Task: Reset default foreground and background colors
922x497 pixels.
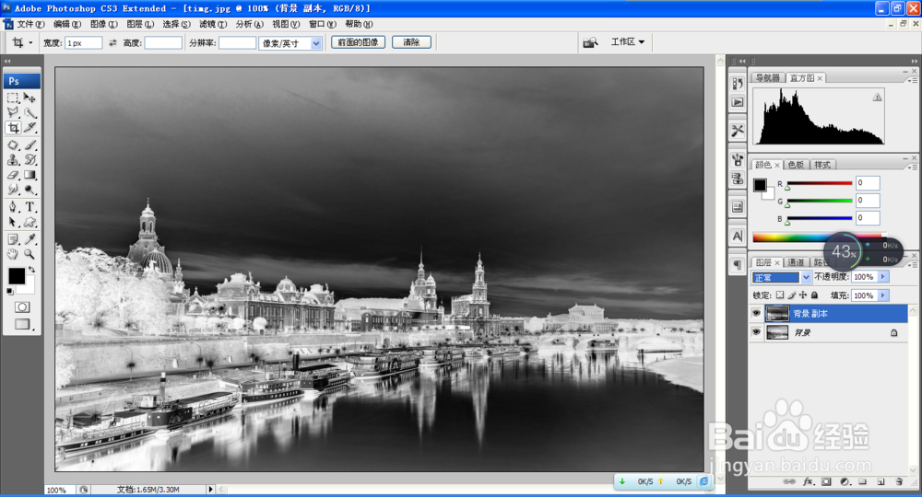Action: [x=10, y=291]
